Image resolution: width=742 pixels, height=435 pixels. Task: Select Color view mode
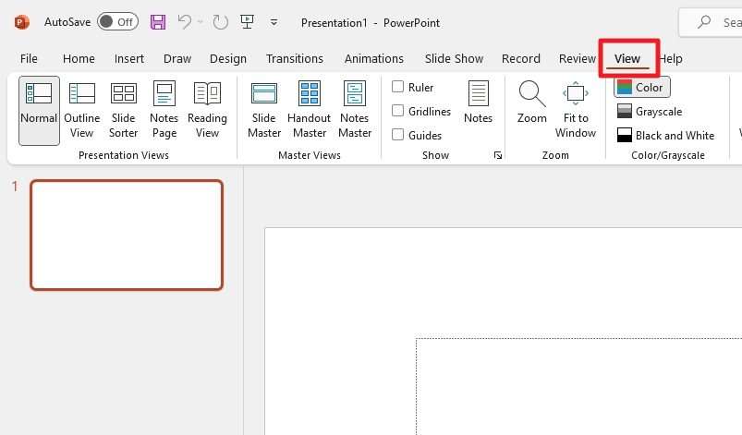point(642,87)
